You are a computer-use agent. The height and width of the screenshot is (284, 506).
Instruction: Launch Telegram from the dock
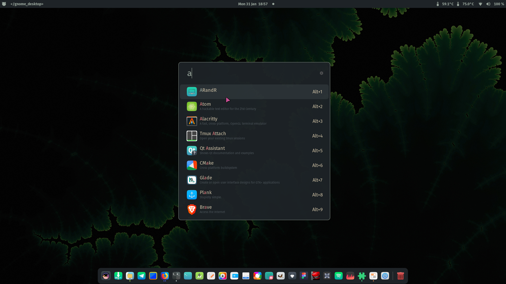click(142, 276)
